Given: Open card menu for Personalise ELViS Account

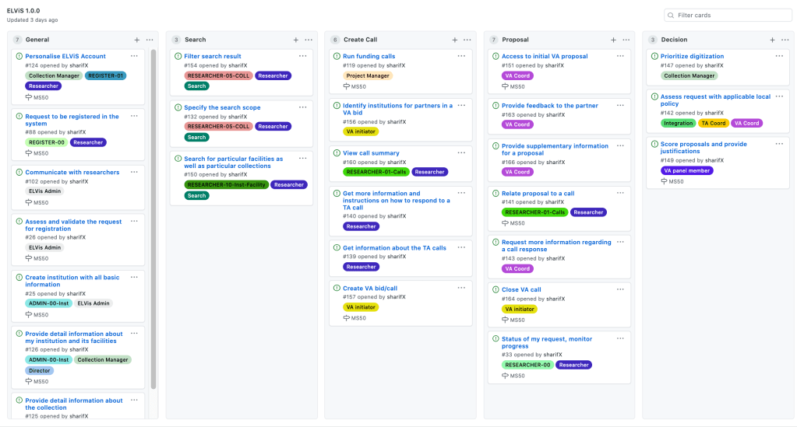Looking at the screenshot, I should [x=134, y=56].
